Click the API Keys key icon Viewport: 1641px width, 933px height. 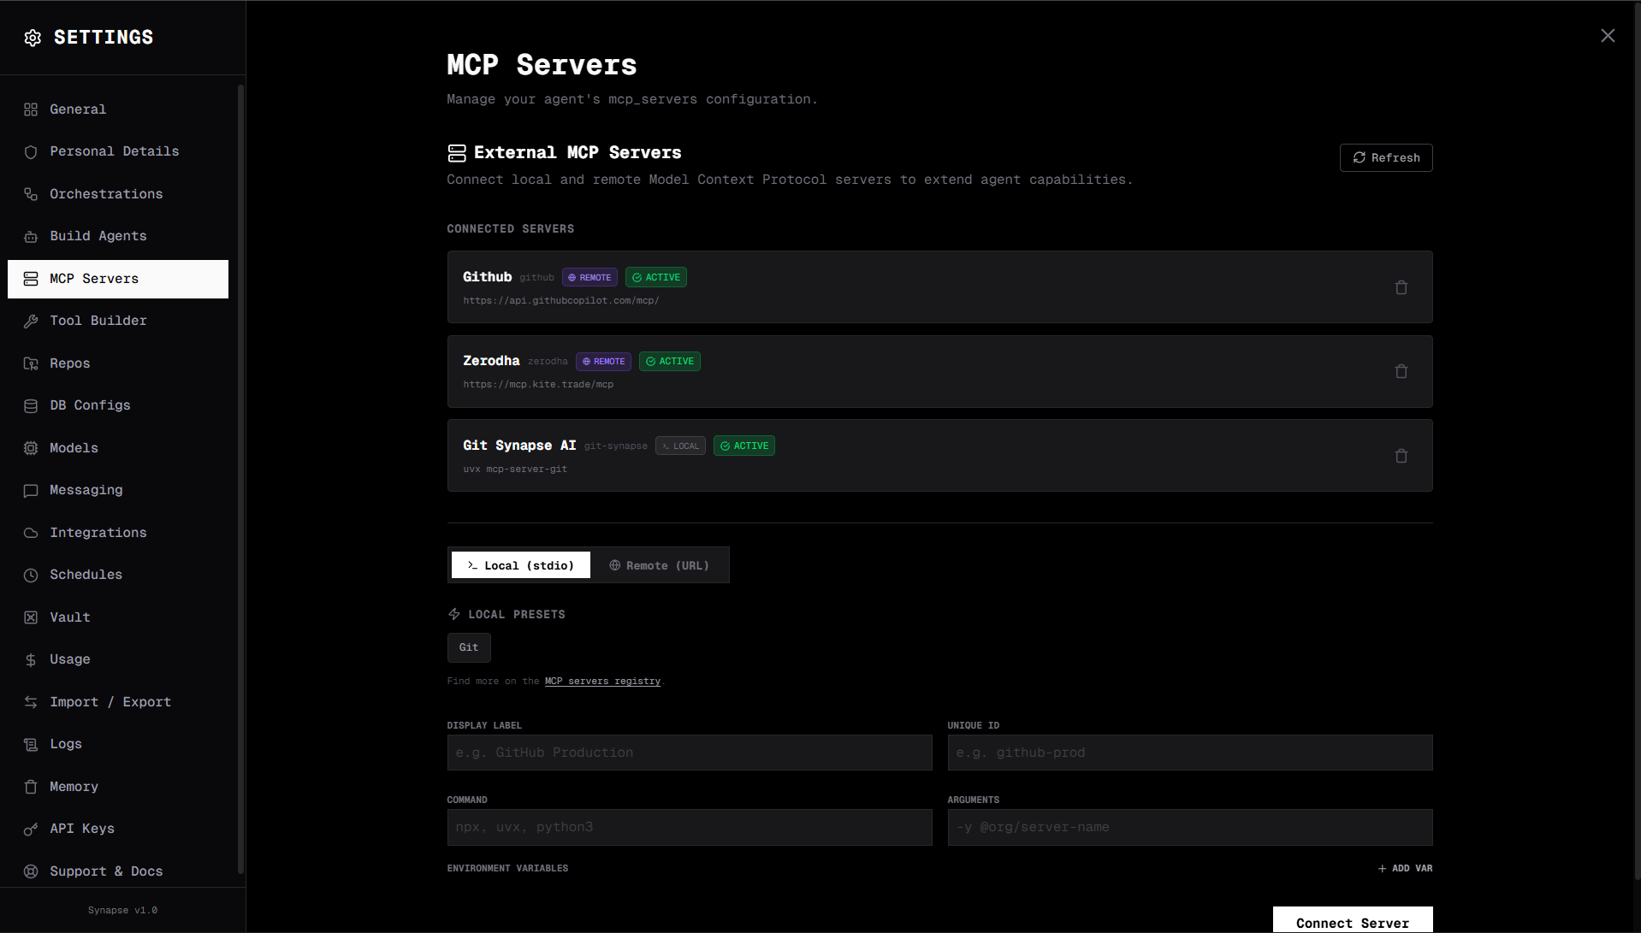click(x=31, y=829)
